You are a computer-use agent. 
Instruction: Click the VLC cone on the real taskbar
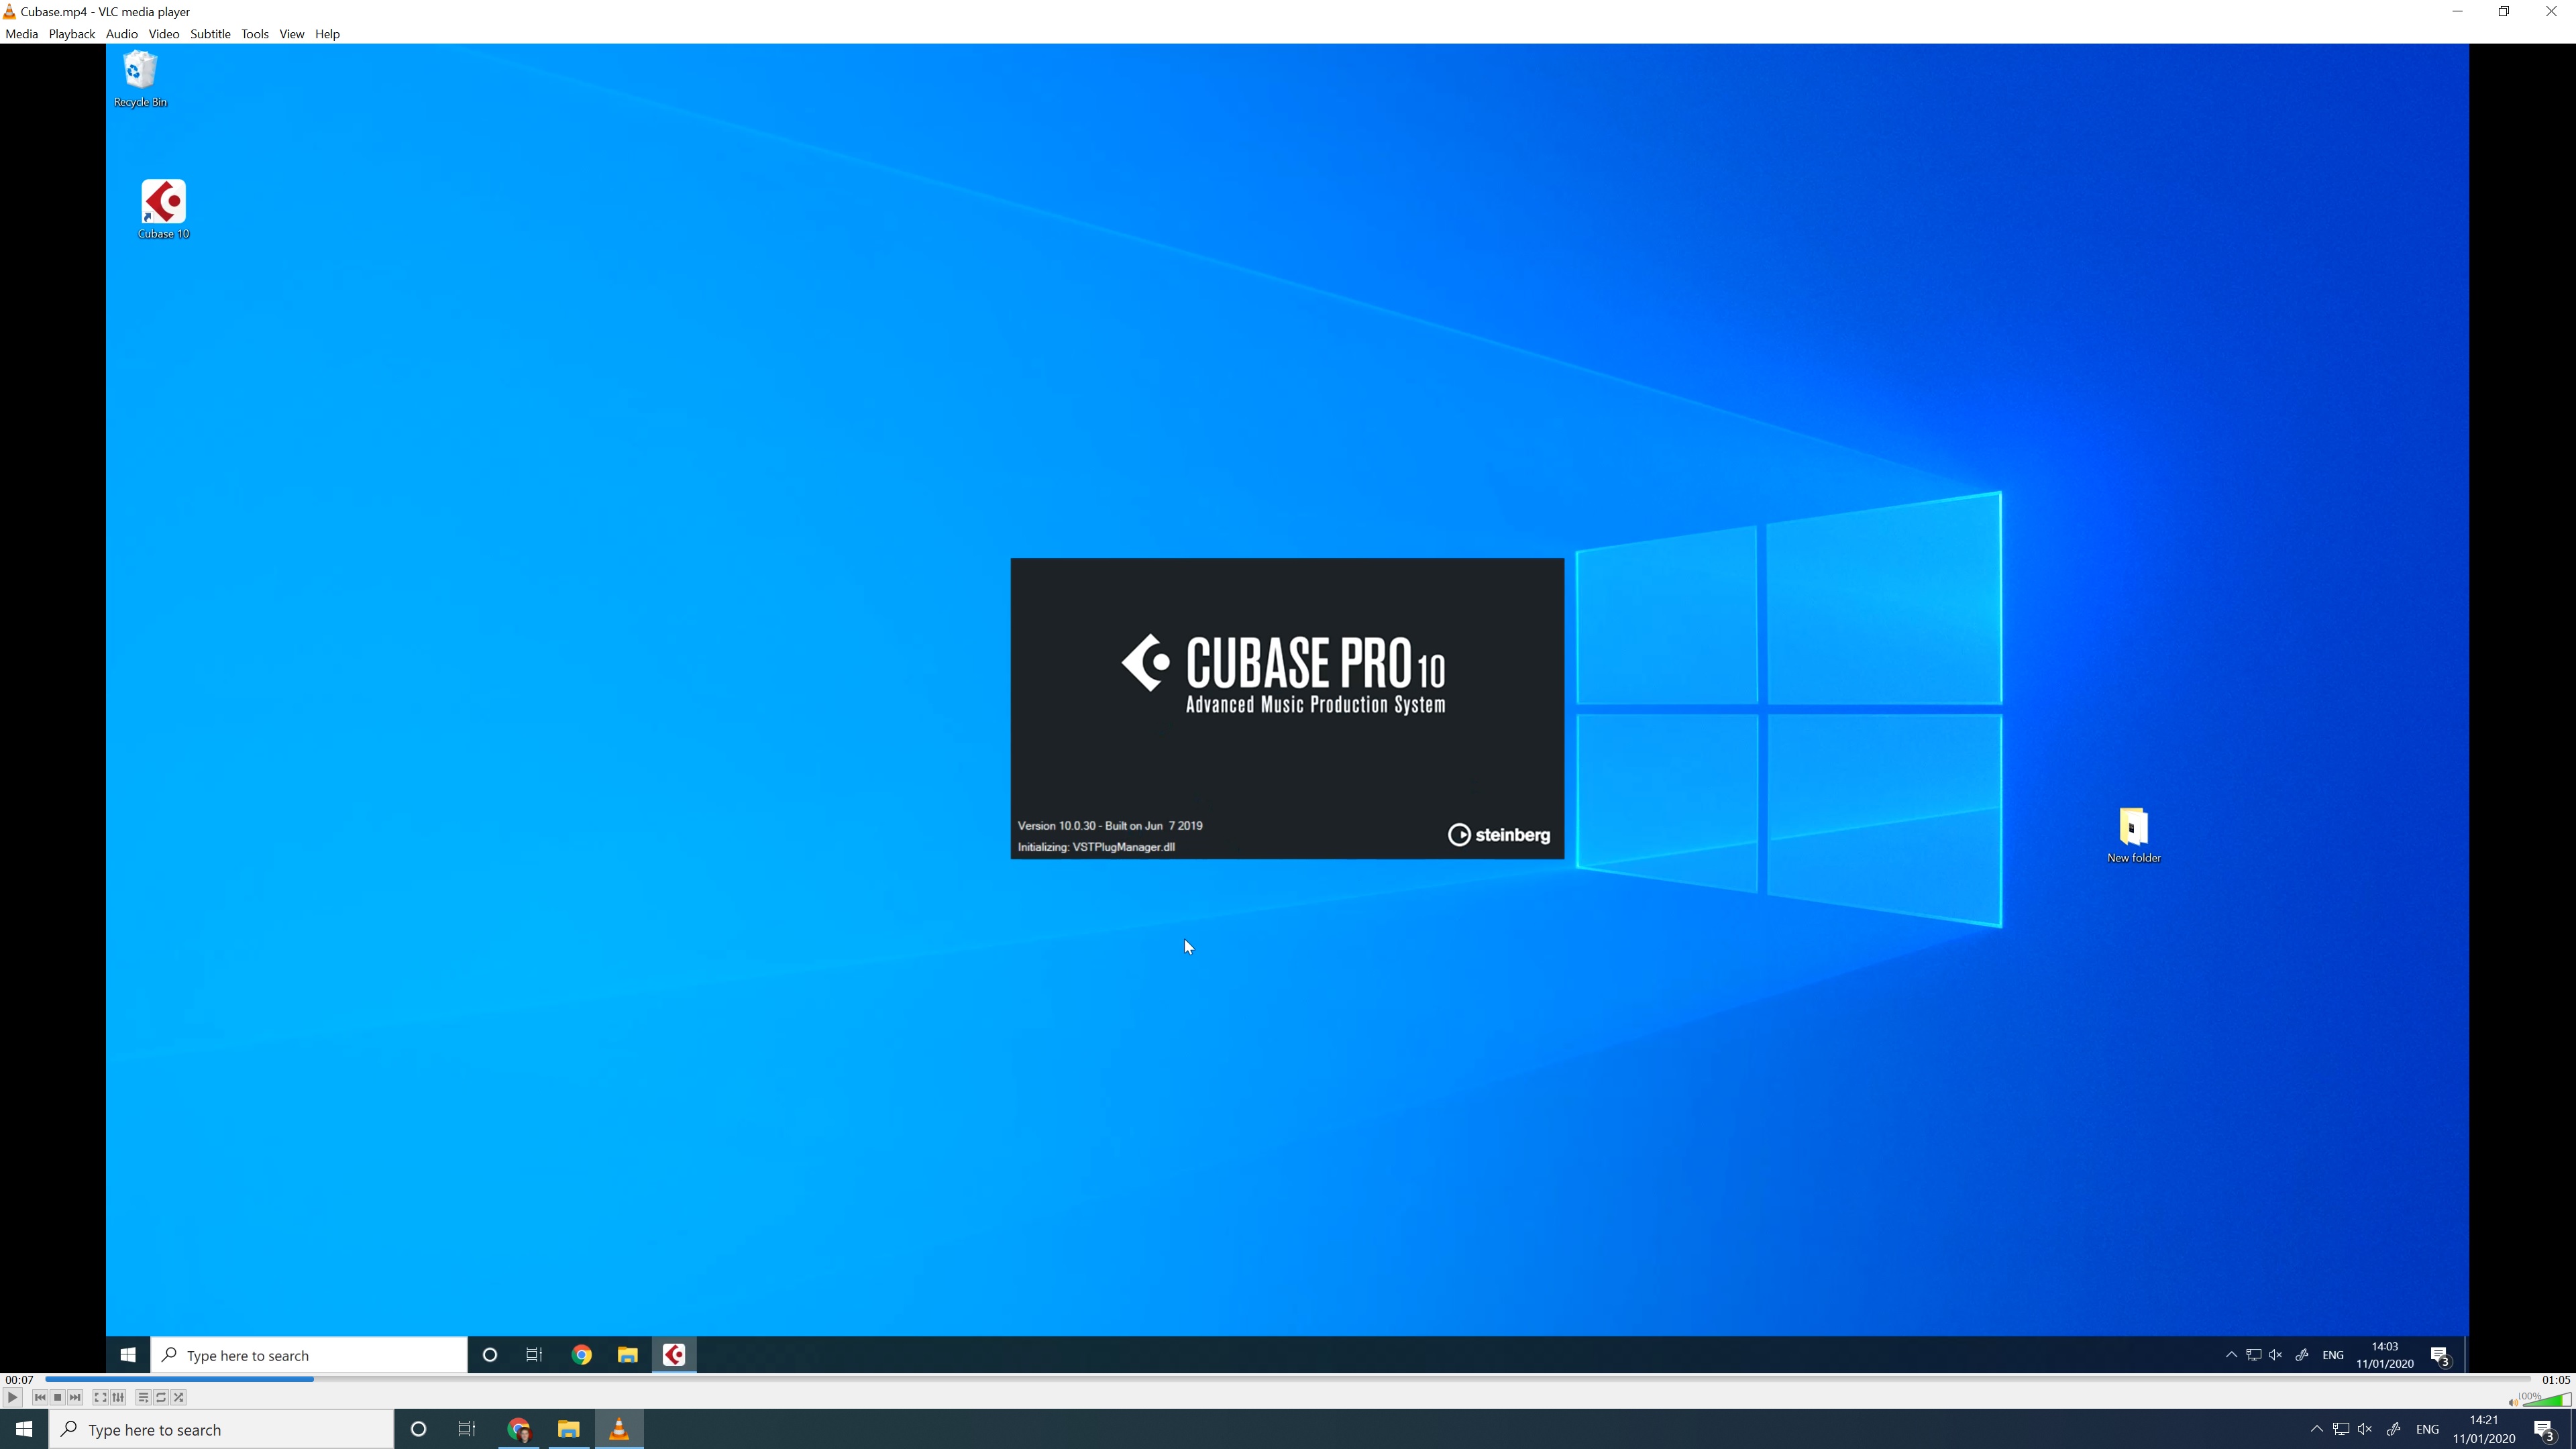pyautogui.click(x=619, y=1429)
